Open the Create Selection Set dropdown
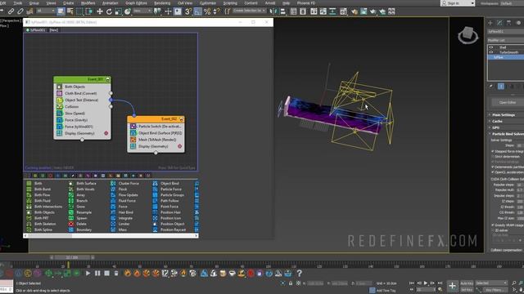The height and width of the screenshot is (294, 524). click(x=249, y=11)
